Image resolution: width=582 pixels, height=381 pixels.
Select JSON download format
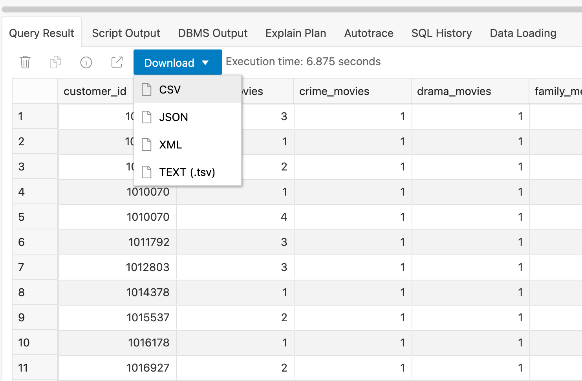[174, 117]
